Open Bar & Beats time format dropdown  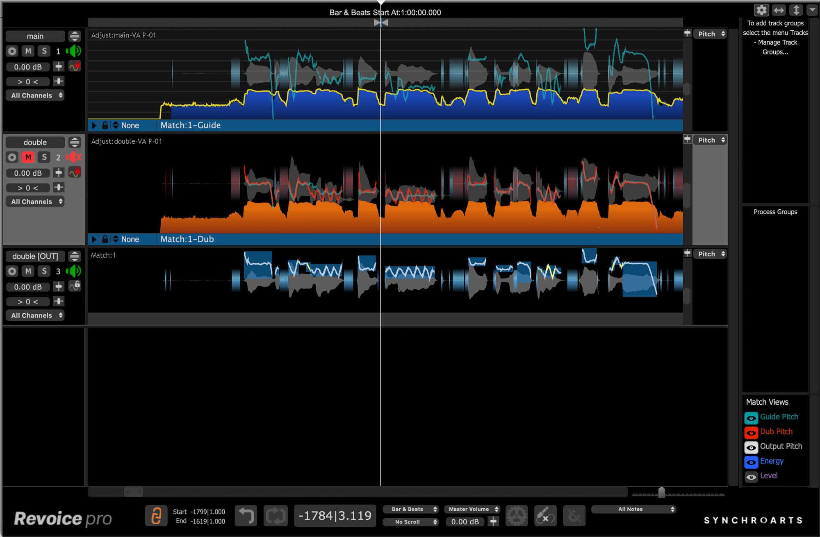[411, 509]
